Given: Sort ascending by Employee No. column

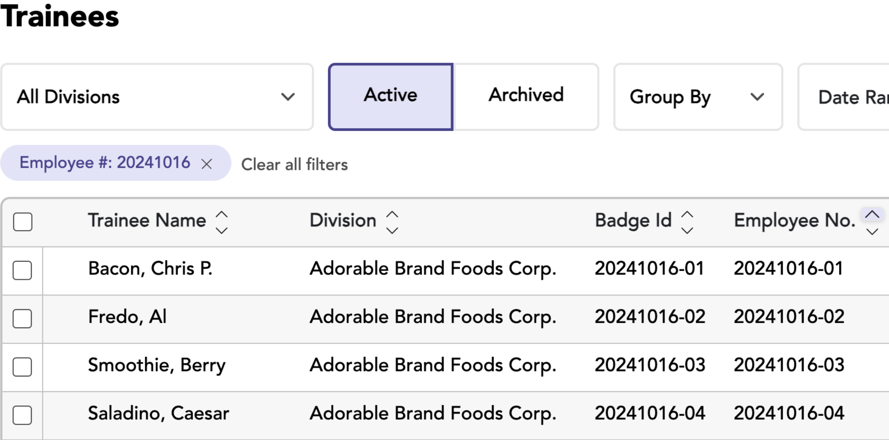Looking at the screenshot, I should tap(872, 215).
